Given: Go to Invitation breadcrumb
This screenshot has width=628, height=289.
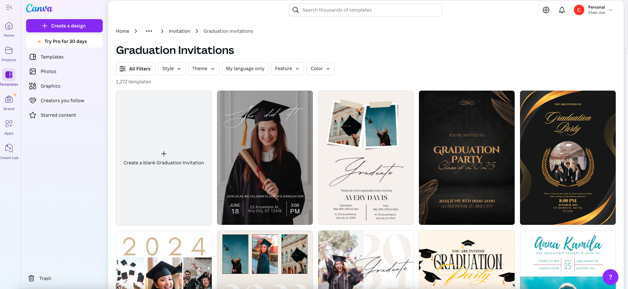Looking at the screenshot, I should (x=179, y=31).
